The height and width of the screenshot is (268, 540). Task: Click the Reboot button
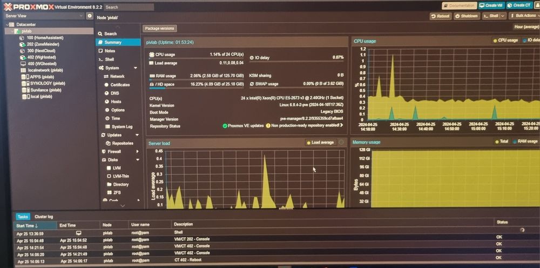click(441, 16)
